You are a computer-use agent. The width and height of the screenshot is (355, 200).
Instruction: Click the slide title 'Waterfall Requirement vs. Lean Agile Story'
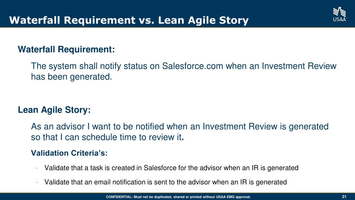129,20
